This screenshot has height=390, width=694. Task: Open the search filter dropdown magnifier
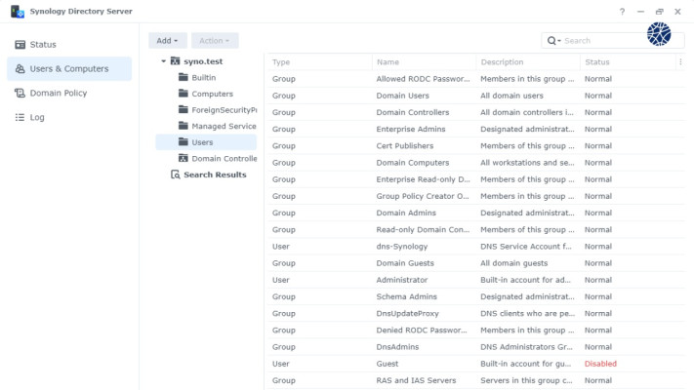[x=553, y=41]
